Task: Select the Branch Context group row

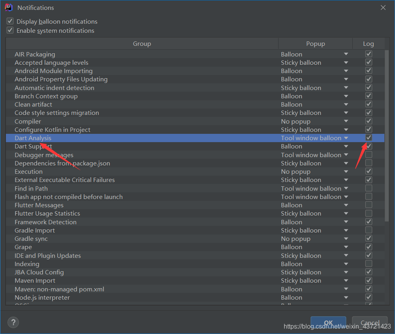Action: tap(195, 96)
